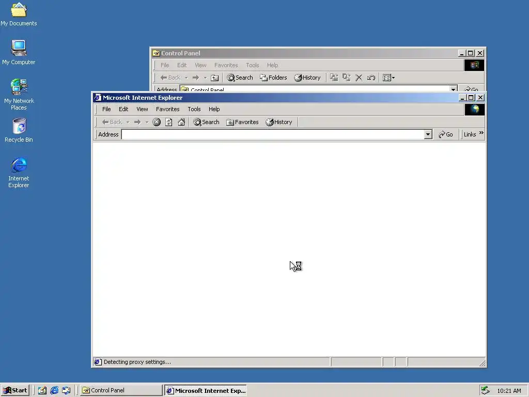Click network connection tray icon
This screenshot has width=529, height=397.
coord(485,390)
